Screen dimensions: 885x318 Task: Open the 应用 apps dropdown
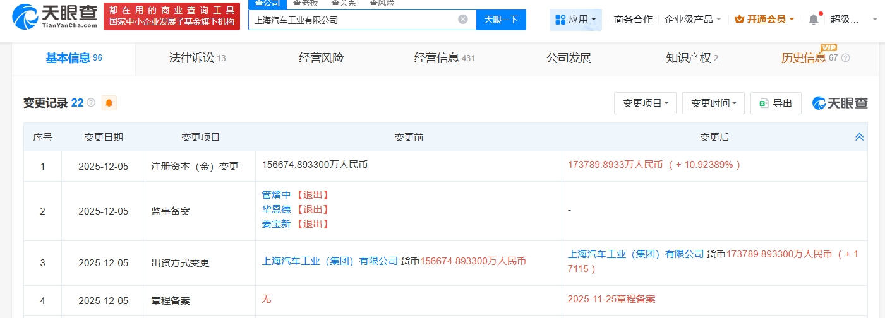click(575, 20)
